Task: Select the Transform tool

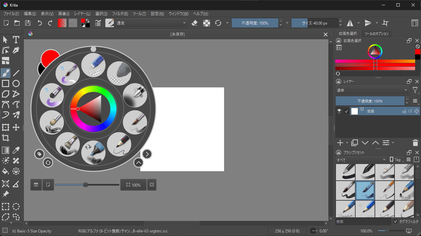Action: click(5, 127)
